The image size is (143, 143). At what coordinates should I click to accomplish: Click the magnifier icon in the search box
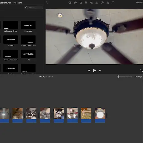click(x=26, y=7)
